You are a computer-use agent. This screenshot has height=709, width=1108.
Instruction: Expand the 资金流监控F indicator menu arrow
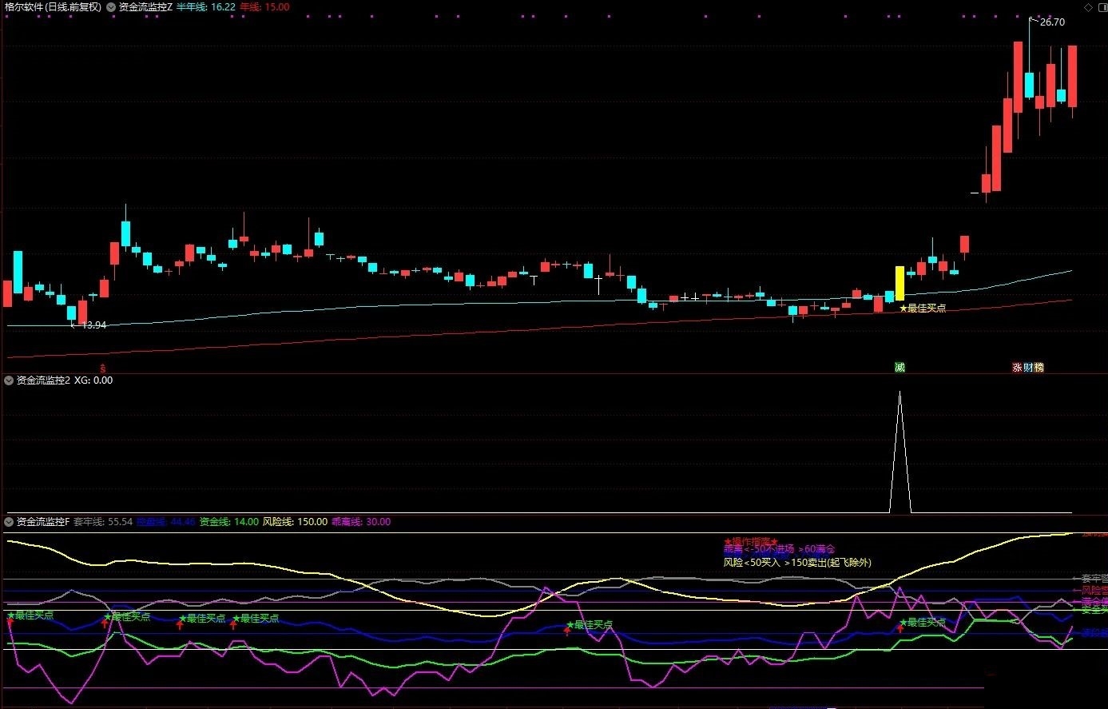[x=9, y=522]
